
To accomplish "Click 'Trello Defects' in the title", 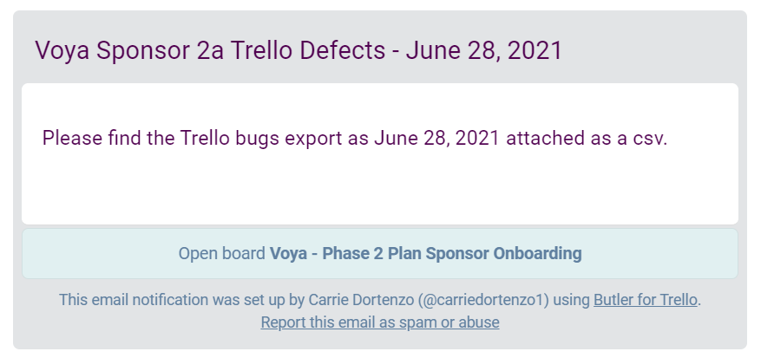I will point(308,50).
